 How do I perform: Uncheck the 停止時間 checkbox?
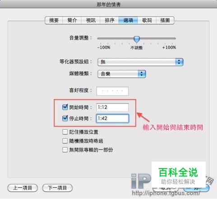tap(65, 118)
